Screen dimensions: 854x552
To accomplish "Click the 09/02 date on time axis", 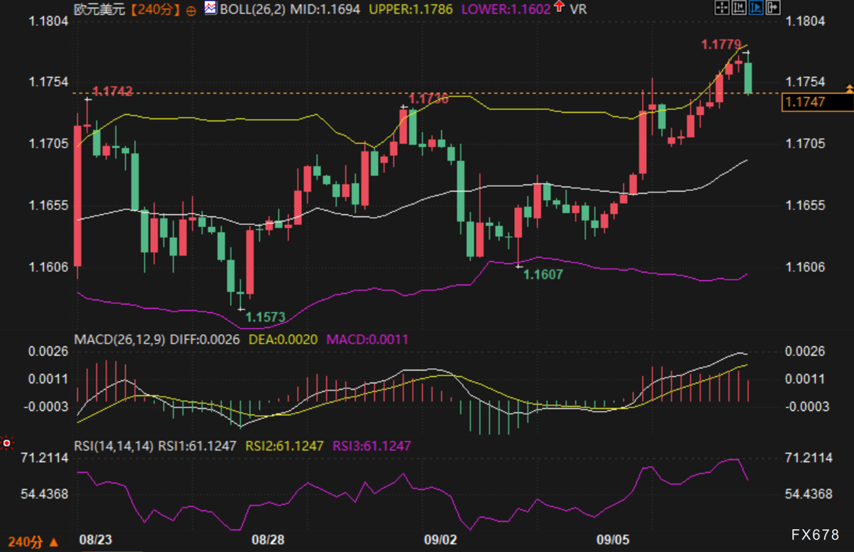I will tap(440, 539).
